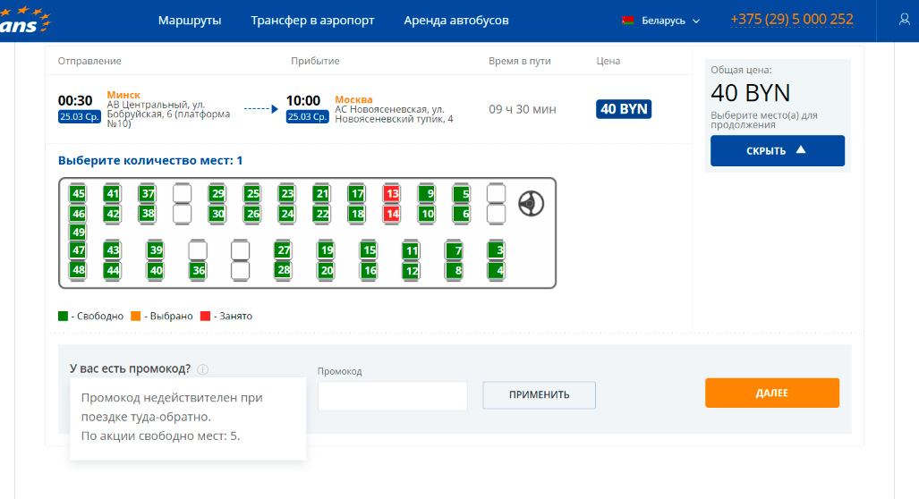Click the bus steering wheel icon
Screen dimensions: 919x499
pyautogui.click(x=531, y=204)
